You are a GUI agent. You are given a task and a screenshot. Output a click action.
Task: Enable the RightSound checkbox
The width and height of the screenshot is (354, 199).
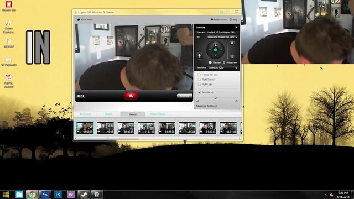coord(199,80)
